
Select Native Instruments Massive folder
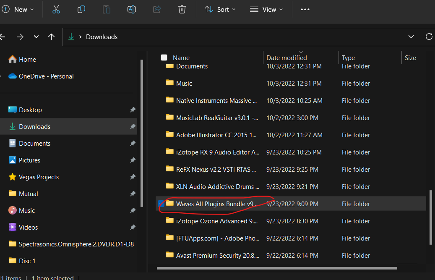pyautogui.click(x=291, y=101)
